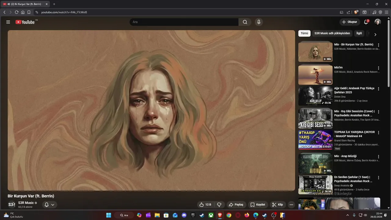Open the S3R Music channel avatar
Viewport: 391px width, 220px height.
pyautogui.click(x=12, y=205)
